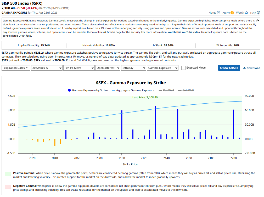The image size is (264, 197).
Task: Click the Download arrow icon
Action: pos(244,68)
